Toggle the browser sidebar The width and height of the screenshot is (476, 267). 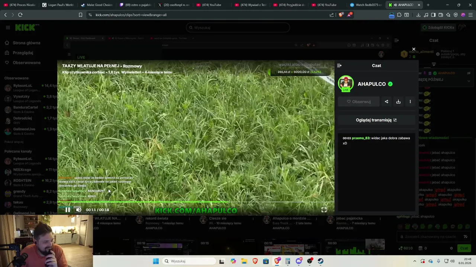(433, 15)
